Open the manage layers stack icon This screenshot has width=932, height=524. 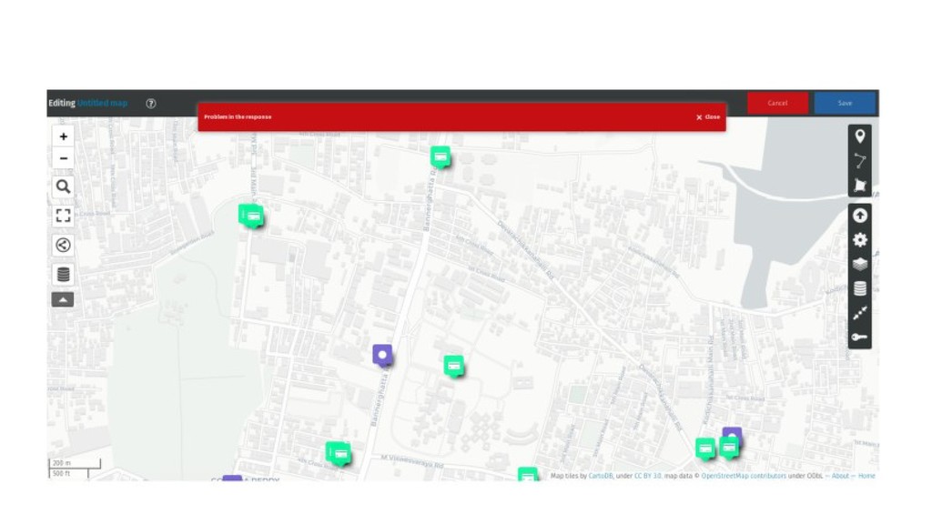pos(859,265)
